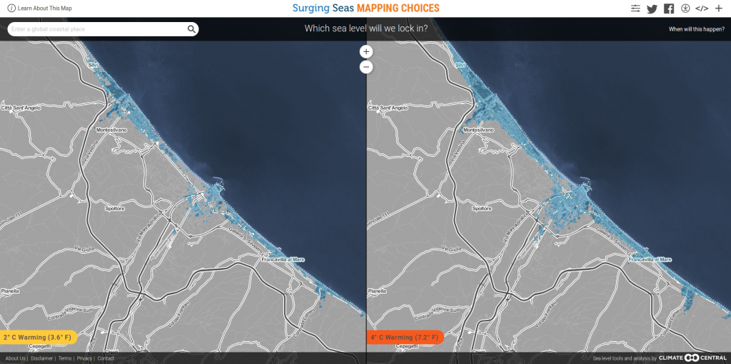
Task: Click Francavilla al Mare on left map
Action: 283,259
